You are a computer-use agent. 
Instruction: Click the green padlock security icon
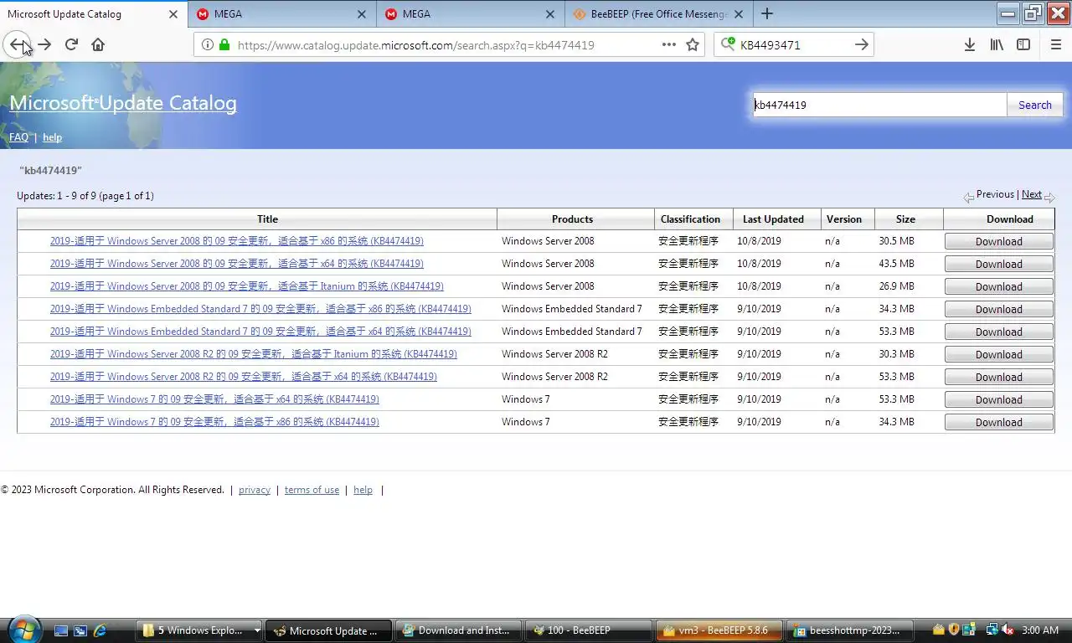coord(224,45)
